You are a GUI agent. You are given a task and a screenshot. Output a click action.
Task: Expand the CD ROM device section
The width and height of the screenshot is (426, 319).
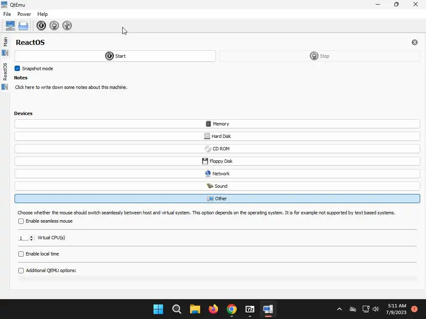pos(217,149)
